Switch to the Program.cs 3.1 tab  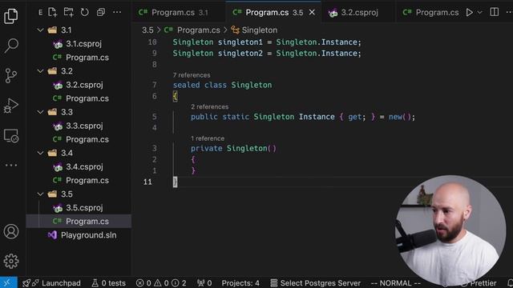point(179,13)
